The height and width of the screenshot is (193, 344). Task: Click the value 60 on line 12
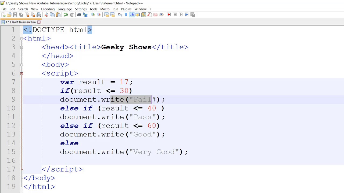click(x=152, y=126)
